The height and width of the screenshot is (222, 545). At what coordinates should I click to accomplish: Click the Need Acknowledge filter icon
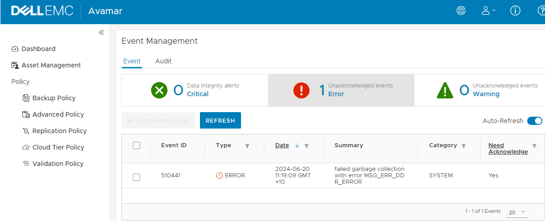click(535, 146)
